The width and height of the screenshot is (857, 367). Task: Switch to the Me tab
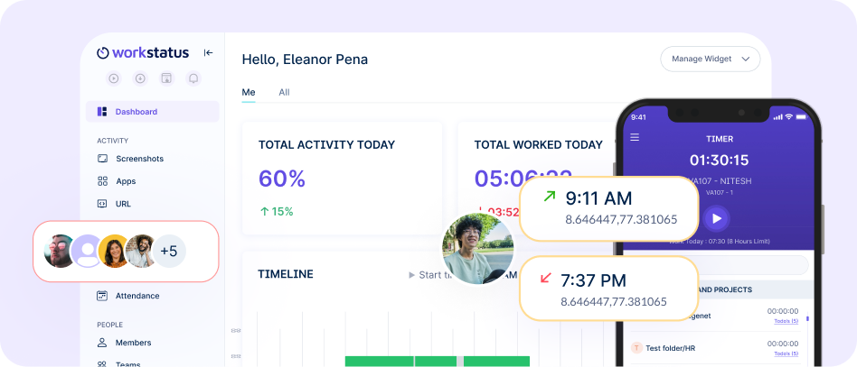[249, 92]
